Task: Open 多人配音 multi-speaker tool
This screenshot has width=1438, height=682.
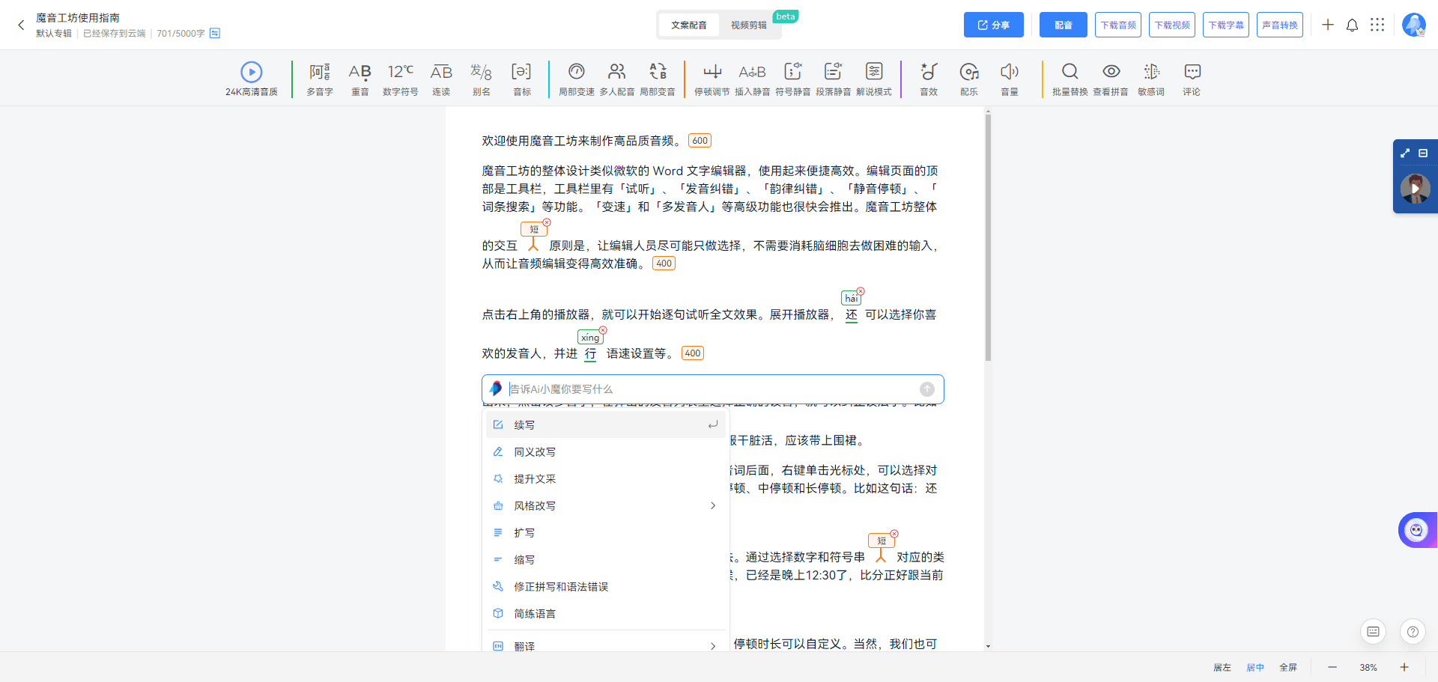Action: coord(617,79)
